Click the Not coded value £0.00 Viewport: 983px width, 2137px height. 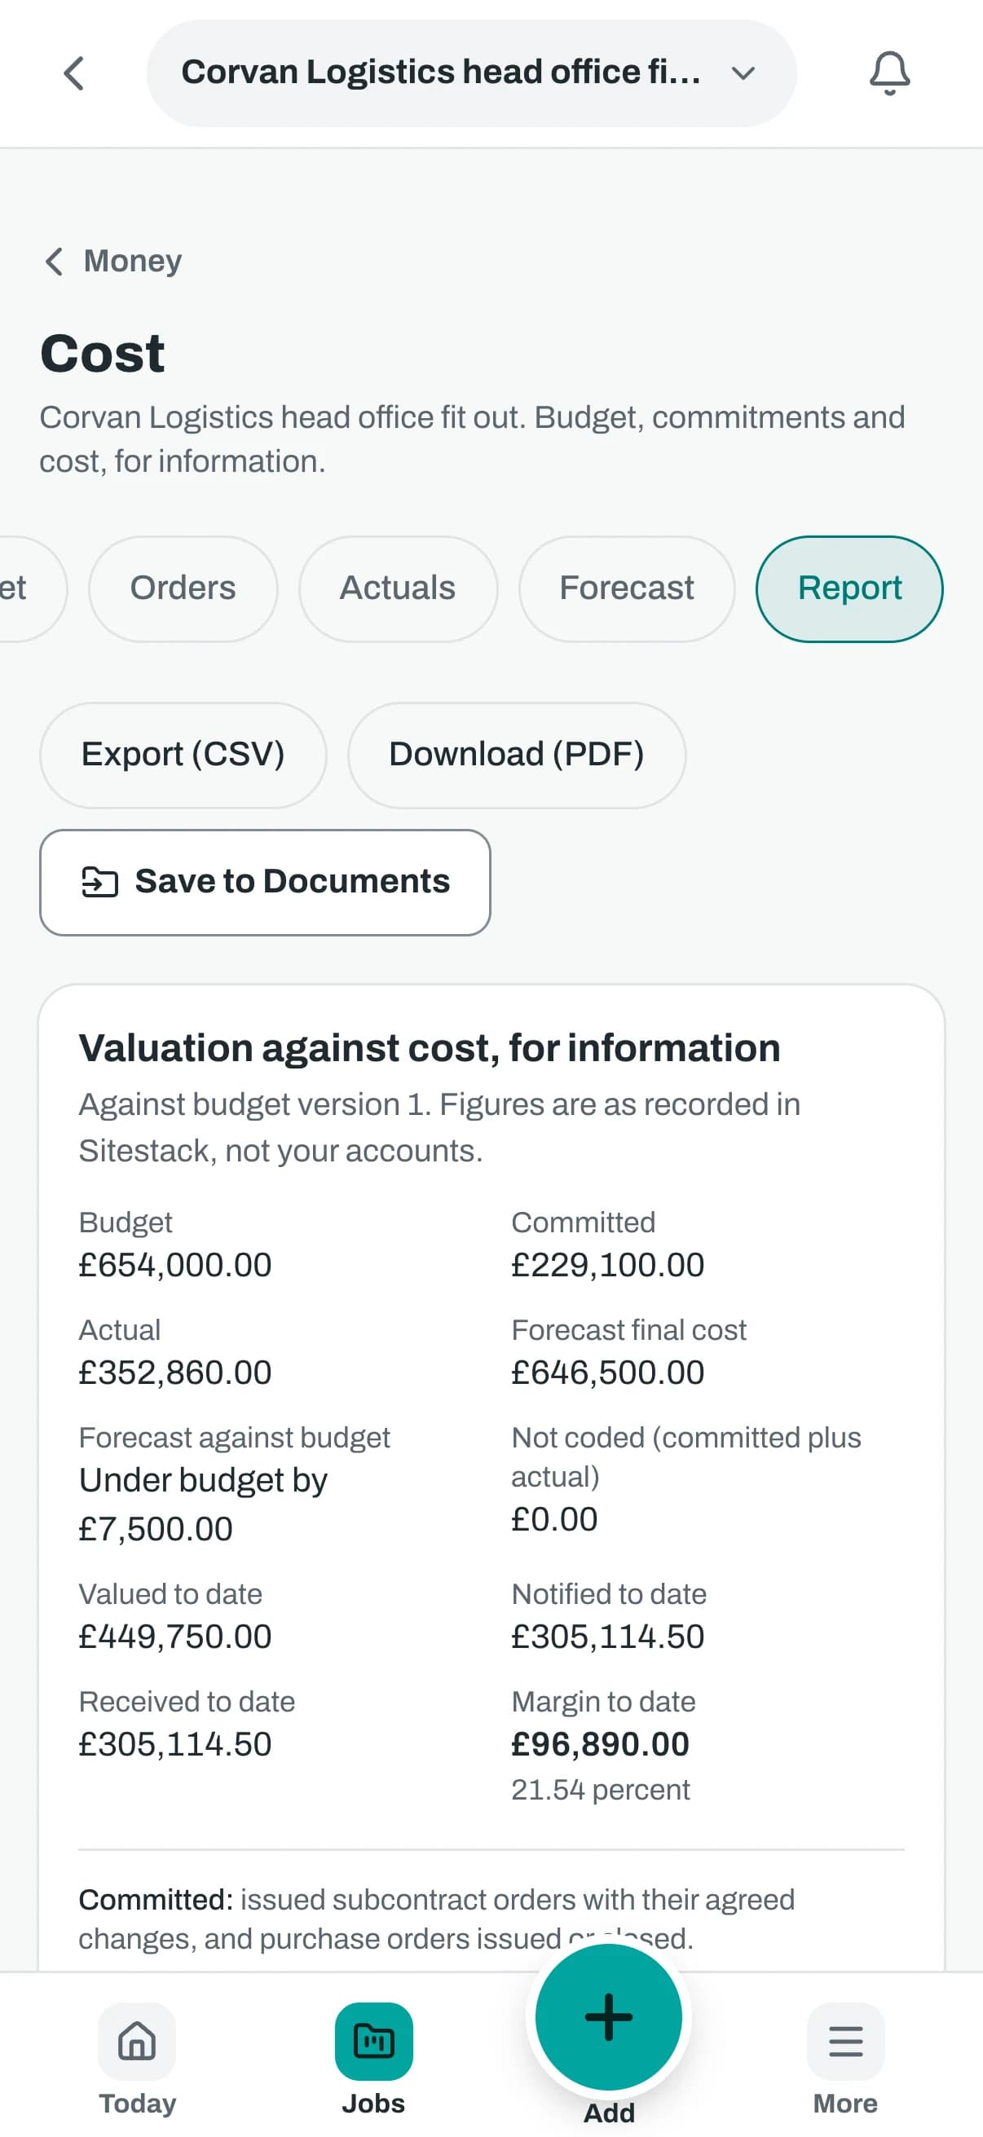pyautogui.click(x=554, y=1520)
